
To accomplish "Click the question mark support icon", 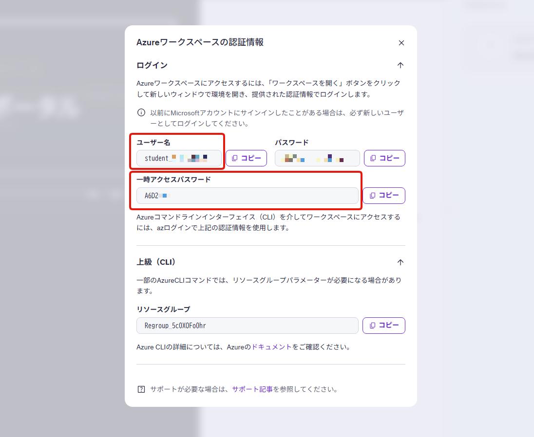I will tap(141, 389).
